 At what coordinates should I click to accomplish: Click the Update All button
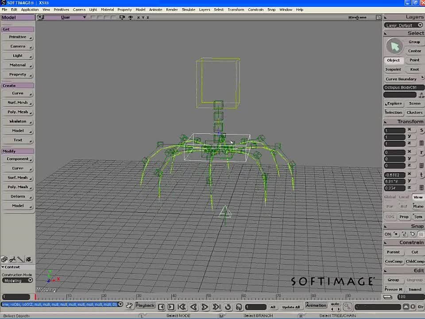click(x=291, y=307)
